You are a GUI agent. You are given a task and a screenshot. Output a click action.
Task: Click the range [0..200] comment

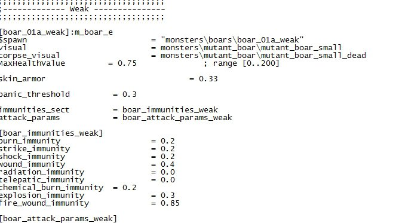241,63
